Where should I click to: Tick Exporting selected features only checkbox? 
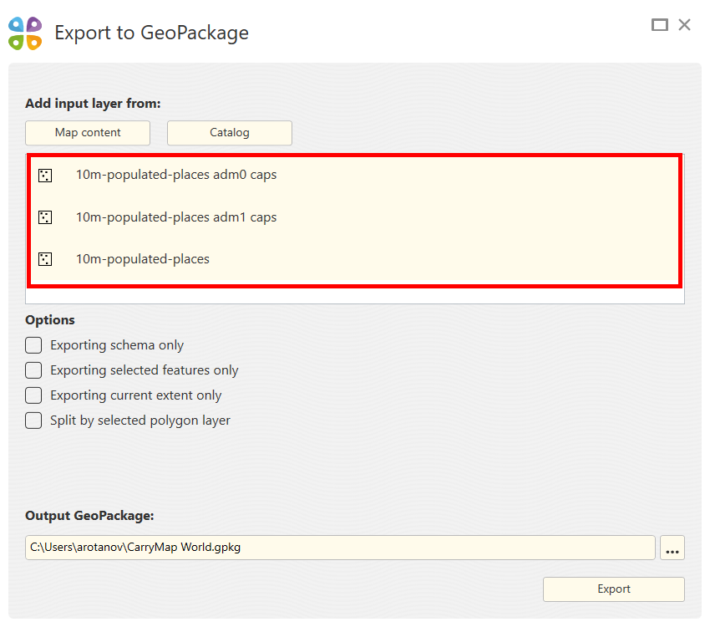(33, 370)
